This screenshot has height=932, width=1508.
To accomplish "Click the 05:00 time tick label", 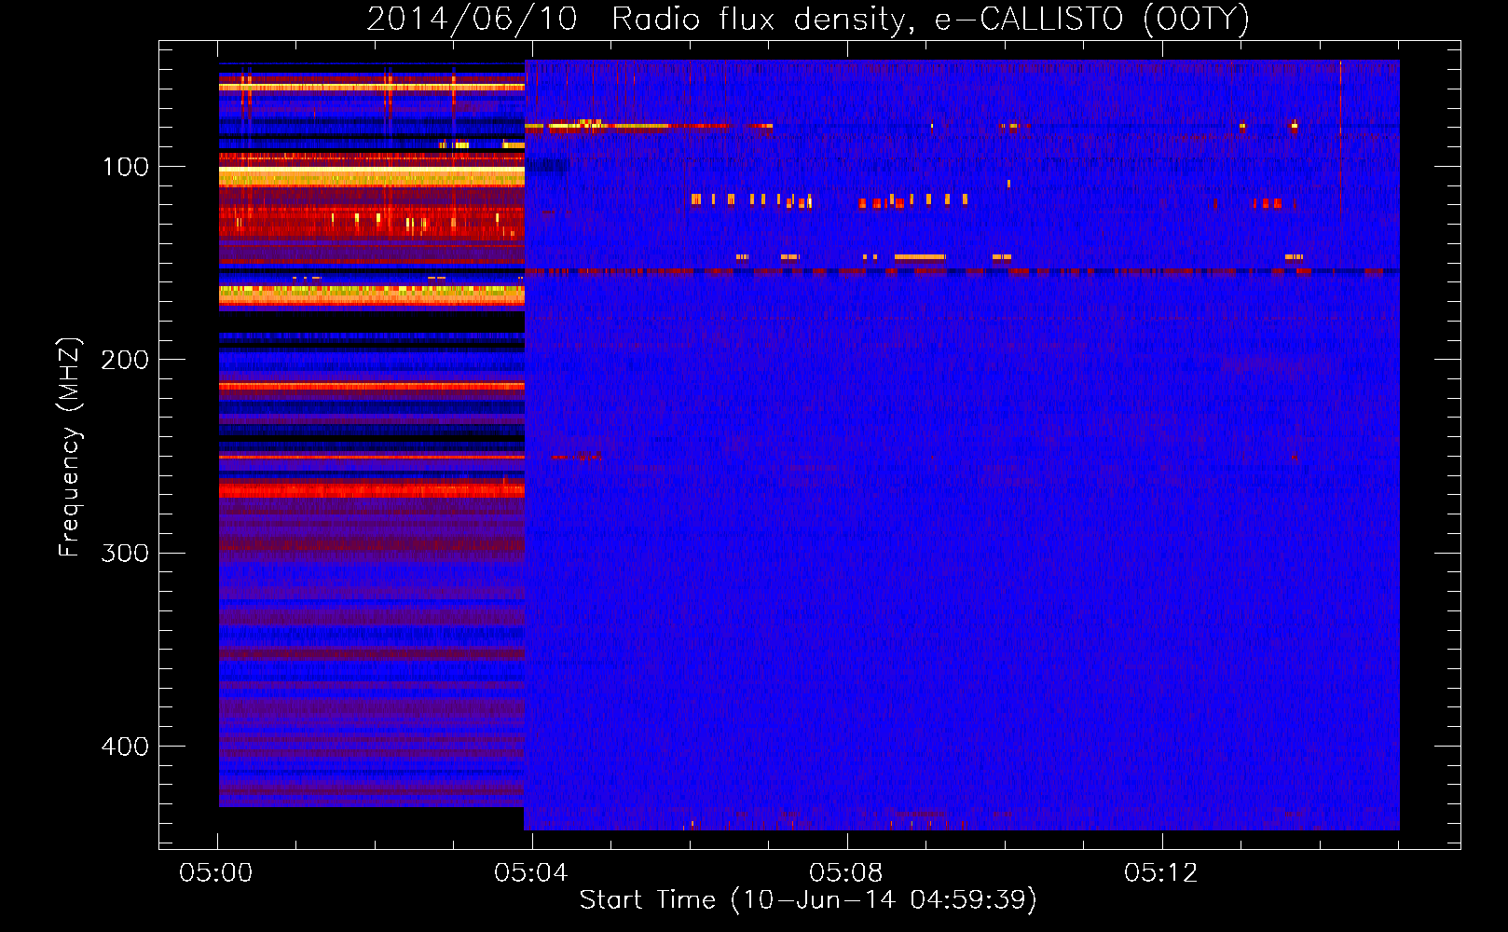I will coord(216,873).
